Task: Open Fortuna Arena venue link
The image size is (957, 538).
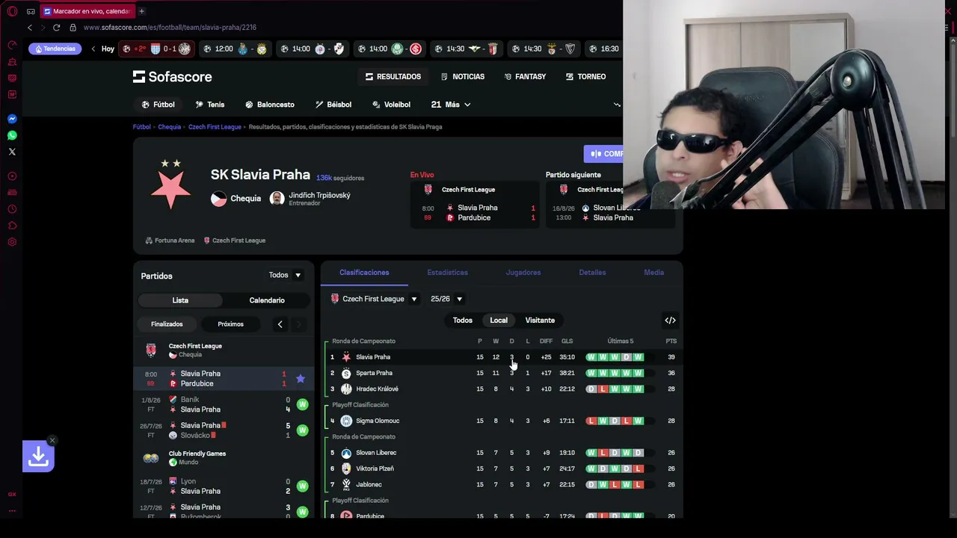Action: click(170, 241)
